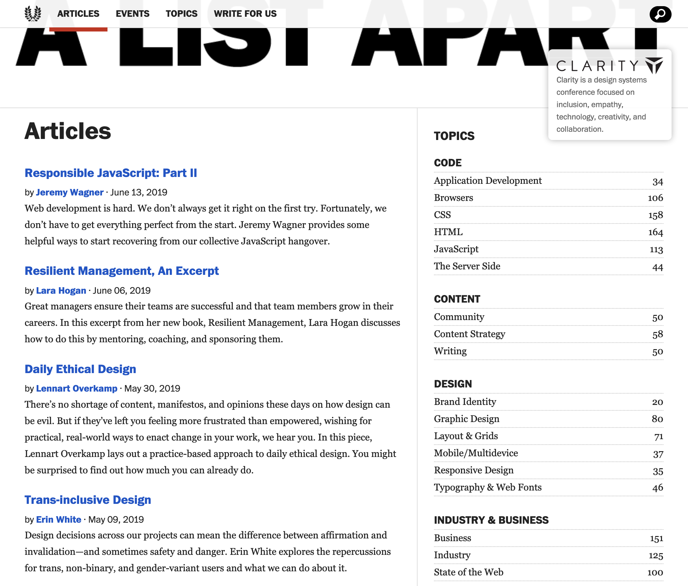Expand the Layout & Grids design topic
The width and height of the screenshot is (688, 586).
pos(465,435)
